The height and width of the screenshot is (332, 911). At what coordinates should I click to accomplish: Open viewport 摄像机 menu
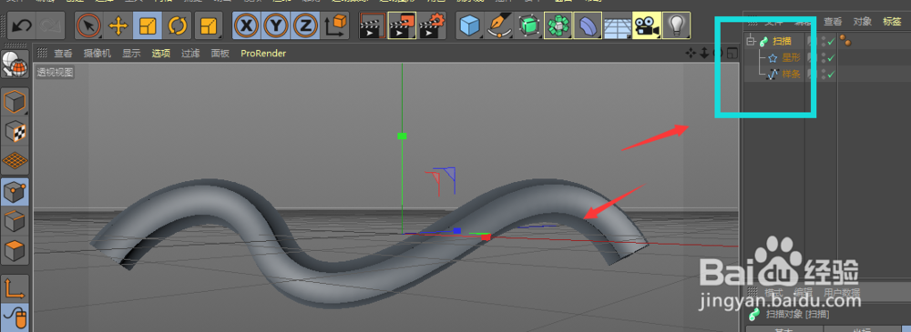[97, 54]
